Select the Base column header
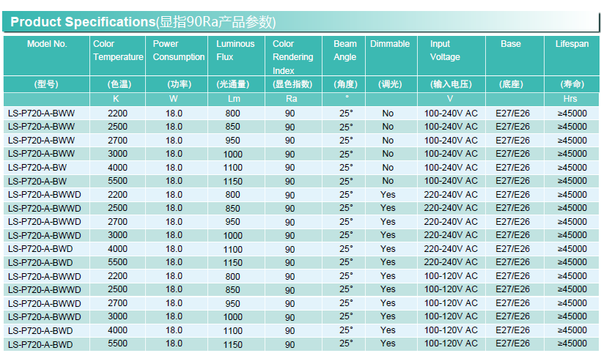 click(511, 44)
